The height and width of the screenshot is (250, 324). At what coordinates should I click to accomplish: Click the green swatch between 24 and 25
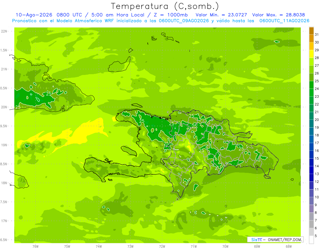311,85
